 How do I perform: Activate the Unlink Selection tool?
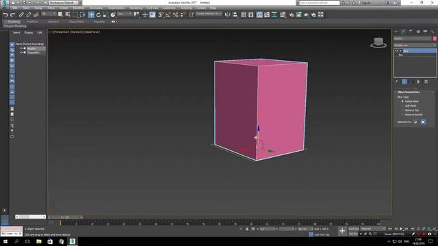pyautogui.click(x=29, y=15)
